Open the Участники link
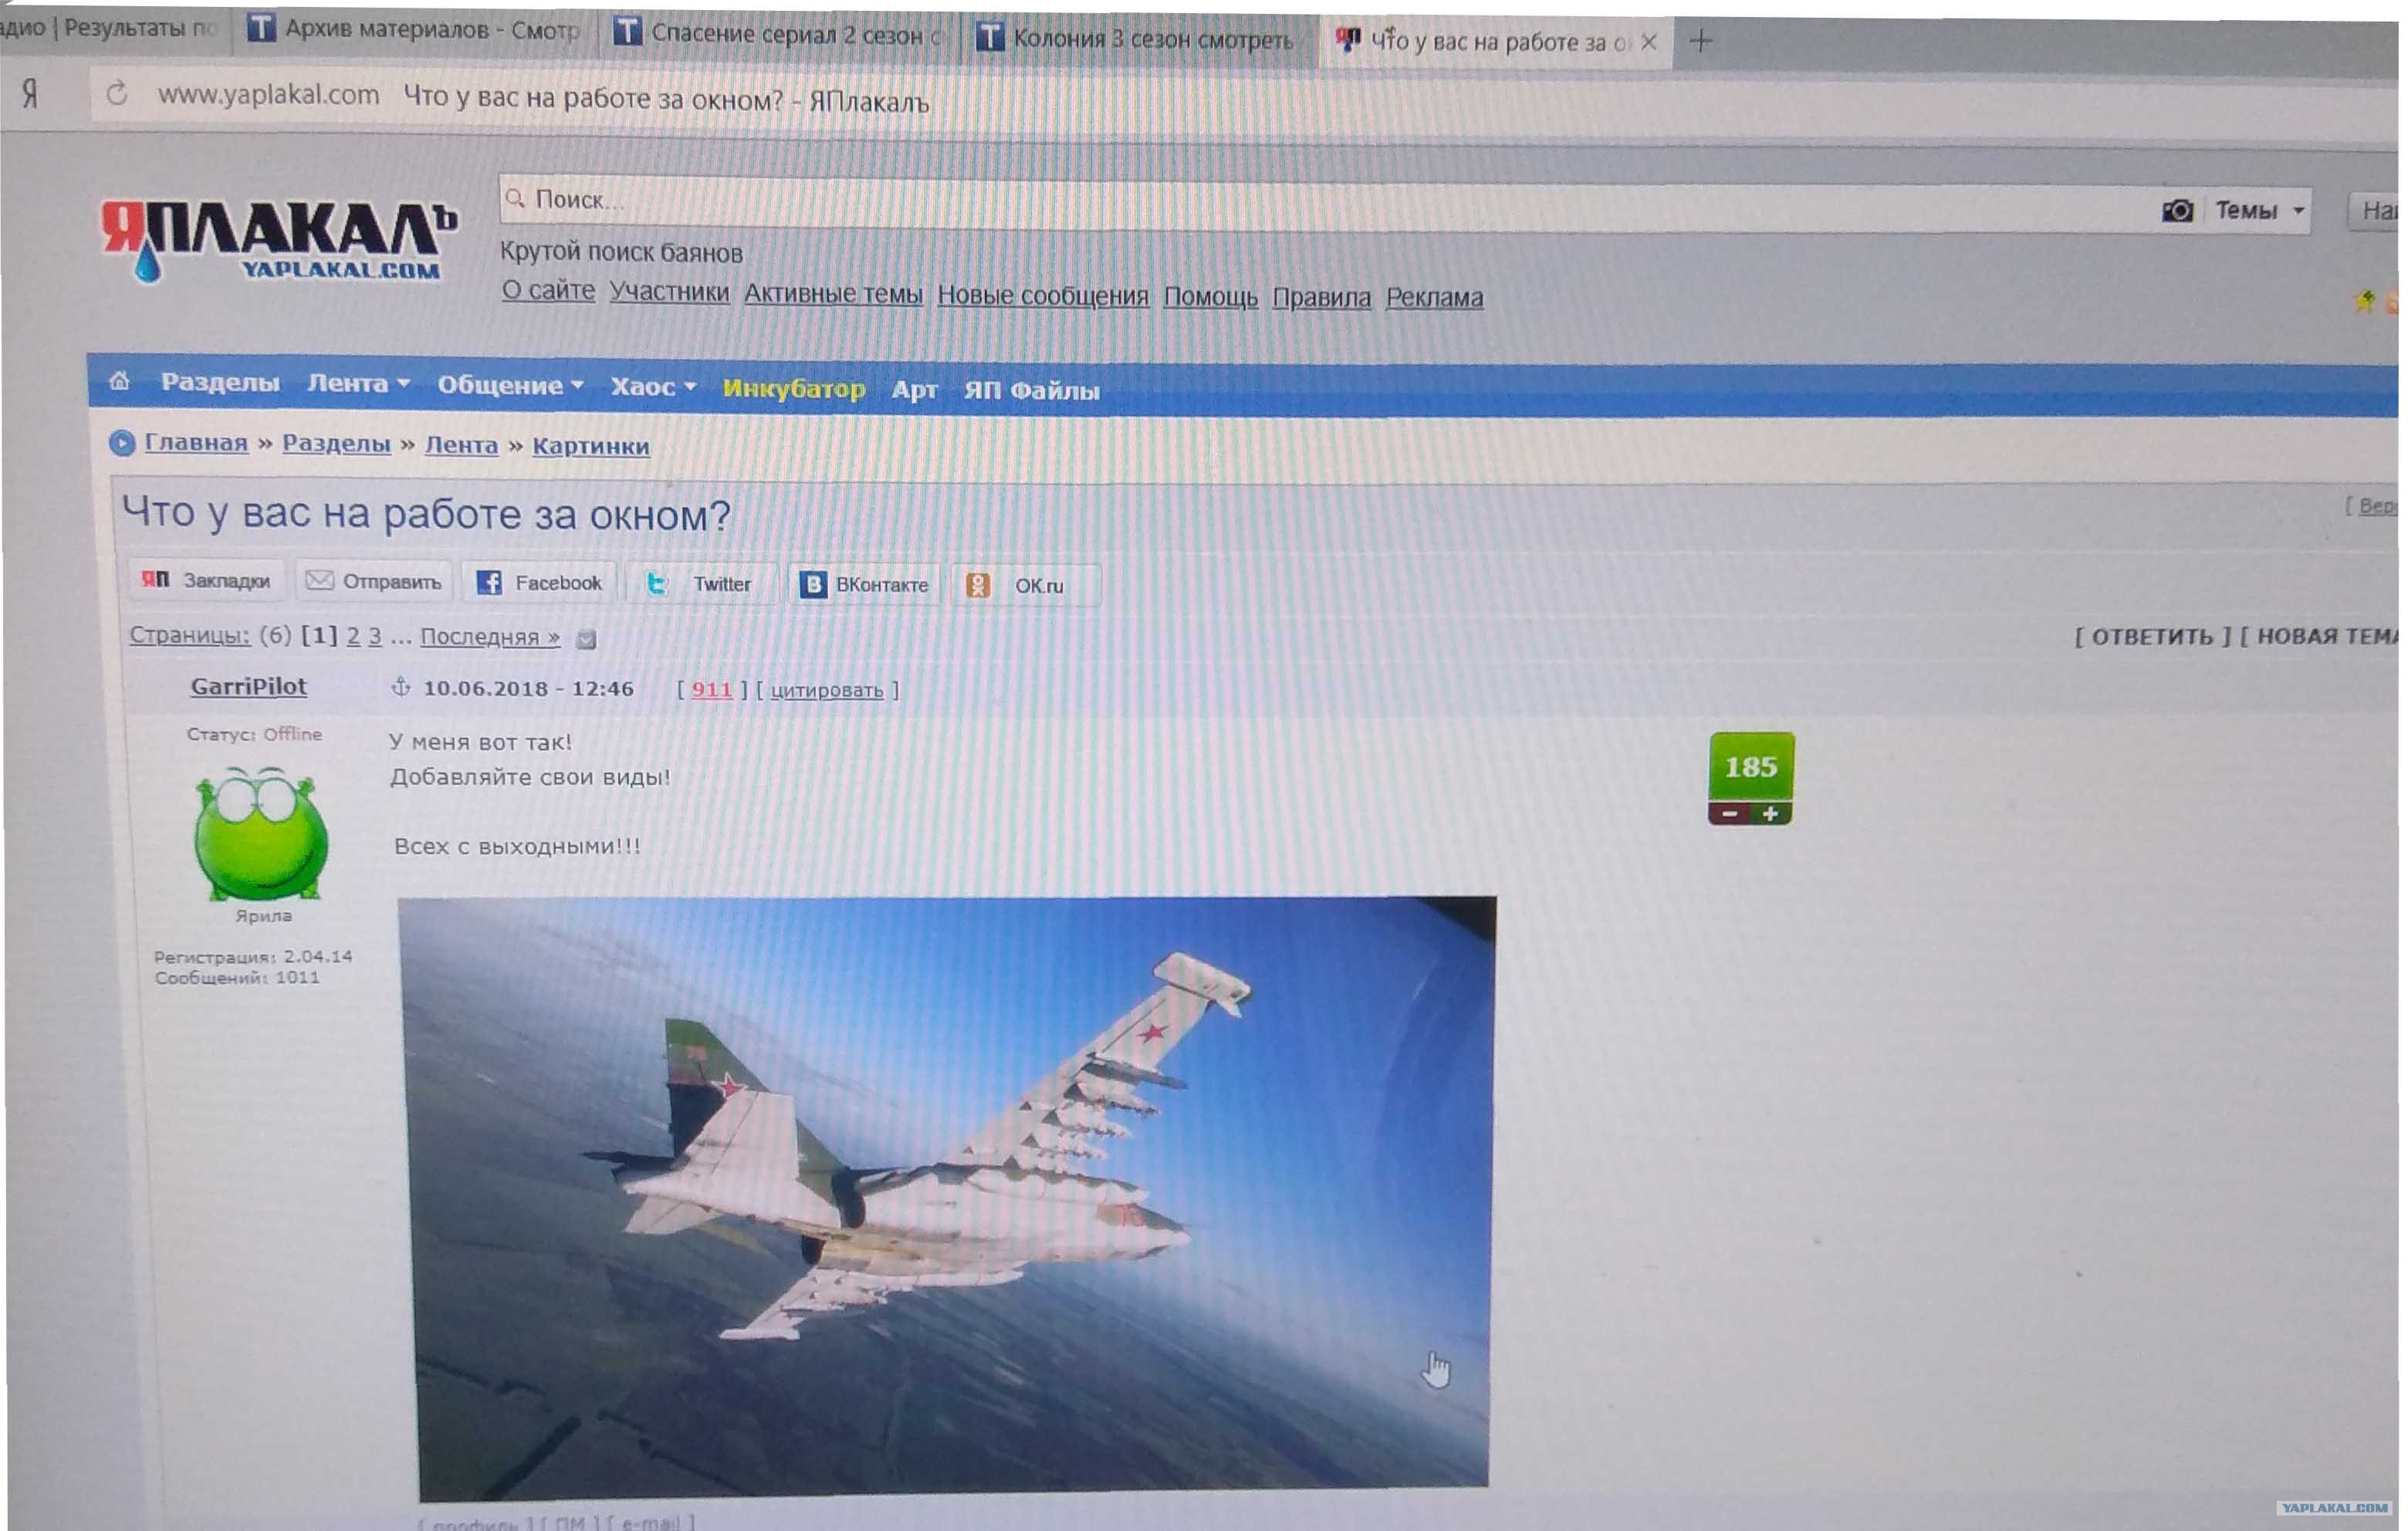The width and height of the screenshot is (2408, 1531). tap(669, 291)
